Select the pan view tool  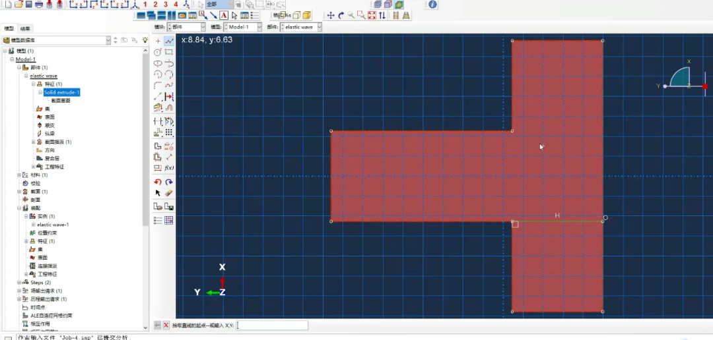pyautogui.click(x=331, y=15)
